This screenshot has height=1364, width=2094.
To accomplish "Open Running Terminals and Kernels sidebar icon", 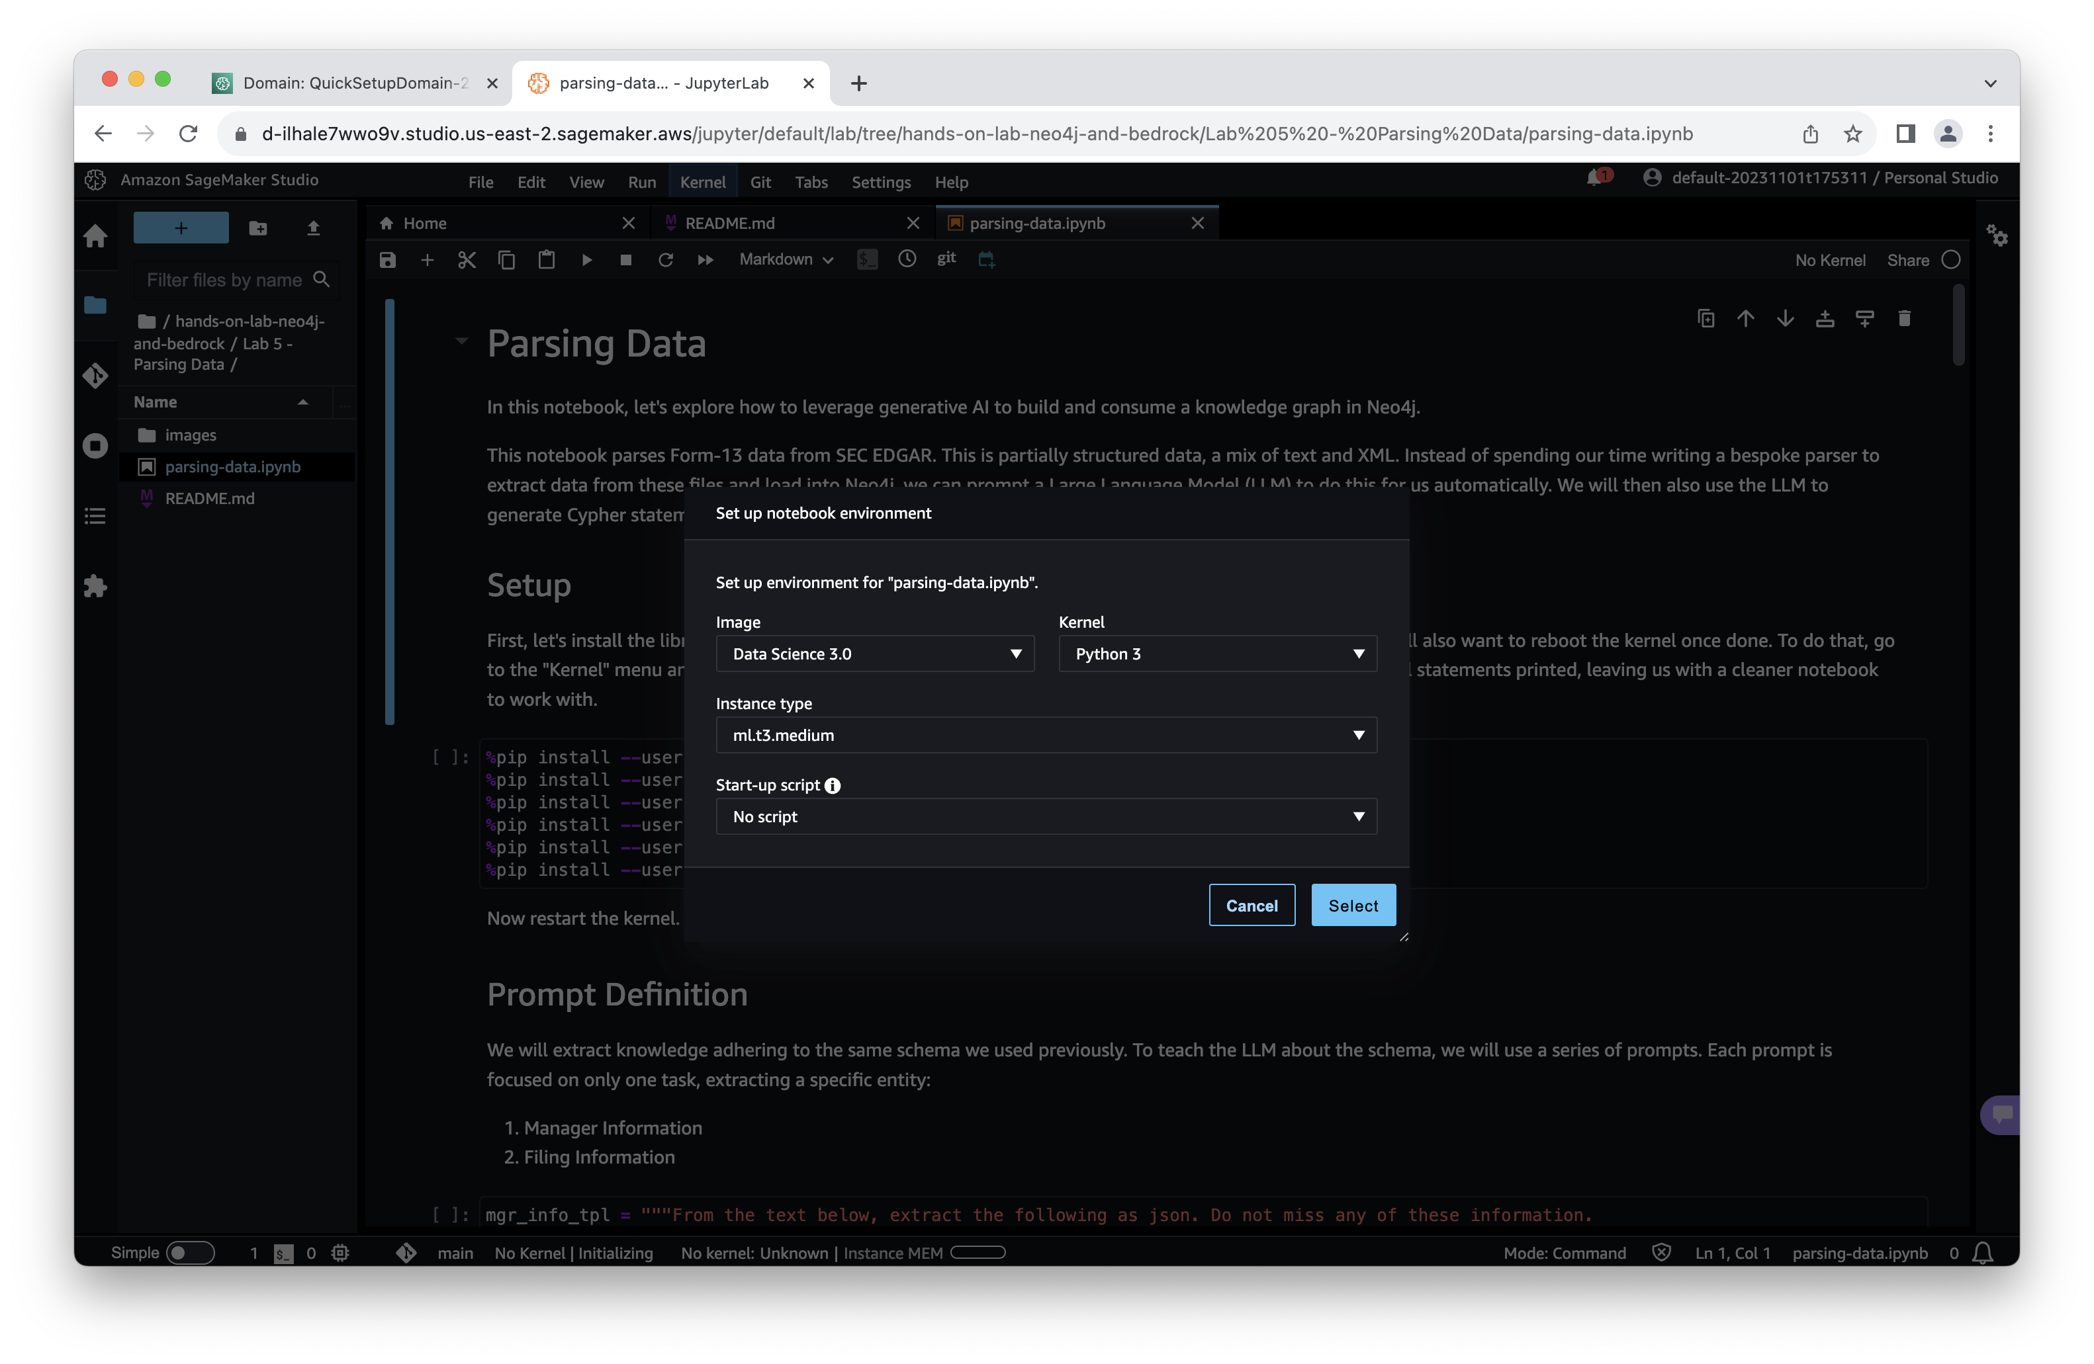I will tap(95, 446).
